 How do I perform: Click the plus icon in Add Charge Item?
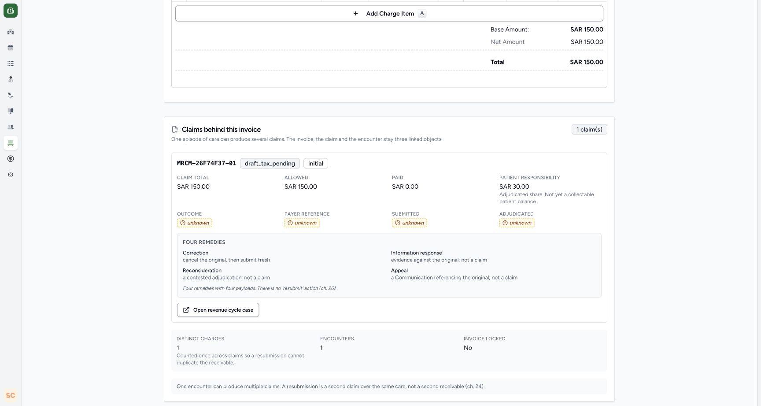point(355,14)
